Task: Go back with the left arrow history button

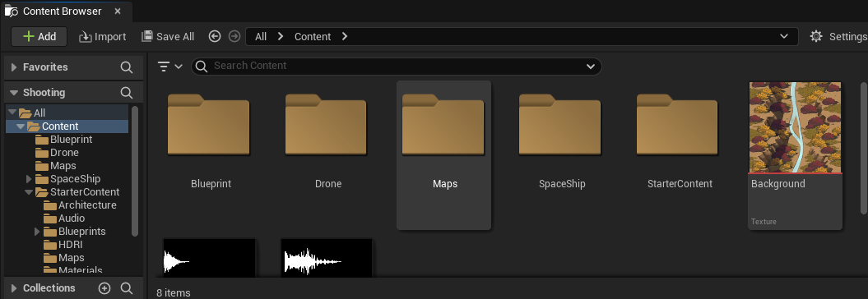Action: [215, 36]
